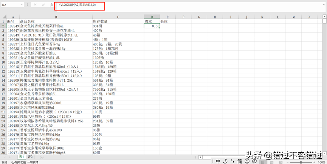The width and height of the screenshot is (327, 164).
Task: Click the confirm checkmark in formula bar
Action: [x=43, y=5]
